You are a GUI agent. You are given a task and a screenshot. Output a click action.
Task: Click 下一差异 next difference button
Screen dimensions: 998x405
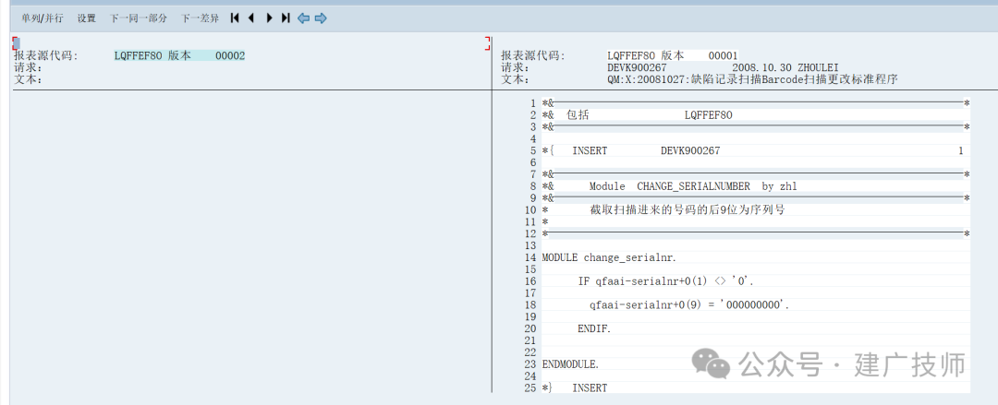[200, 18]
